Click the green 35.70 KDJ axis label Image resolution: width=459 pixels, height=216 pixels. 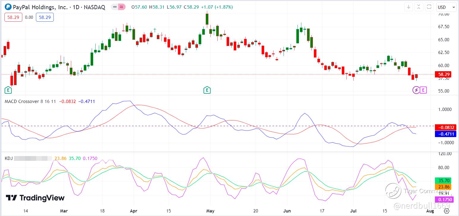(x=443, y=180)
